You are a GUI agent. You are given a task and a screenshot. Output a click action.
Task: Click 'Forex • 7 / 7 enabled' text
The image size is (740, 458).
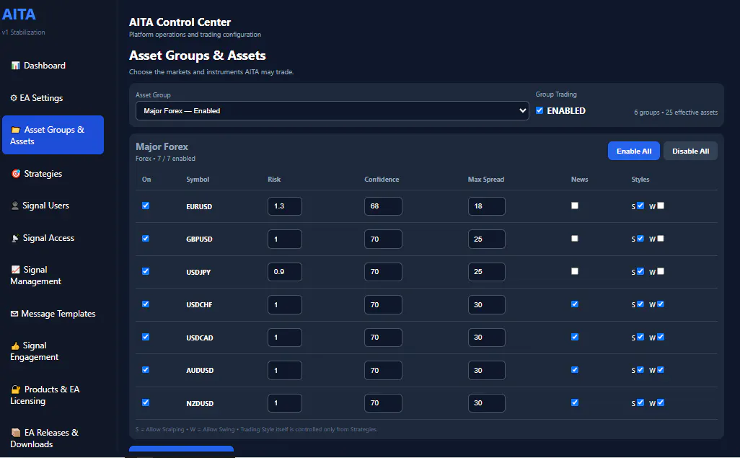[x=165, y=159]
